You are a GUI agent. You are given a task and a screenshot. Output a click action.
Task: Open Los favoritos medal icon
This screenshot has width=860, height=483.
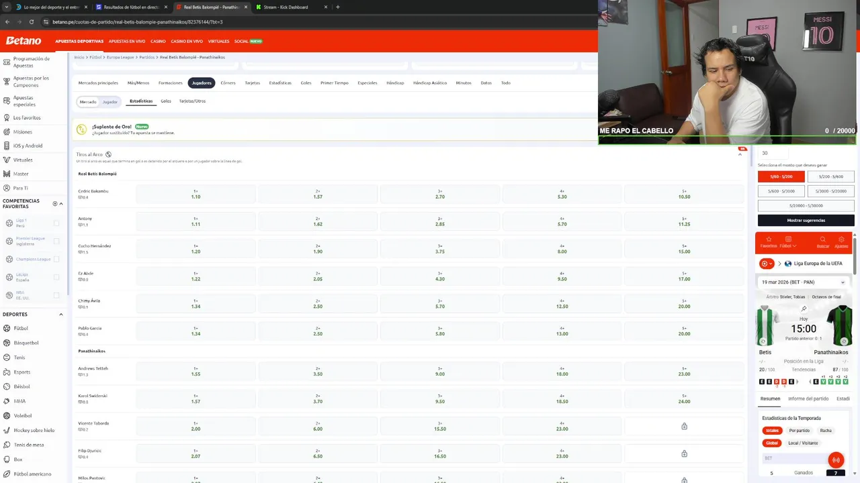pyautogui.click(x=6, y=117)
